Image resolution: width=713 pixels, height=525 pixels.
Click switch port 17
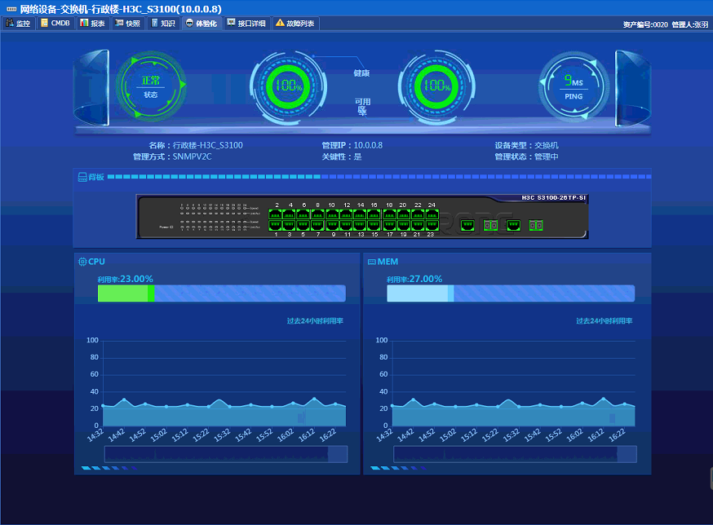pyautogui.click(x=390, y=225)
